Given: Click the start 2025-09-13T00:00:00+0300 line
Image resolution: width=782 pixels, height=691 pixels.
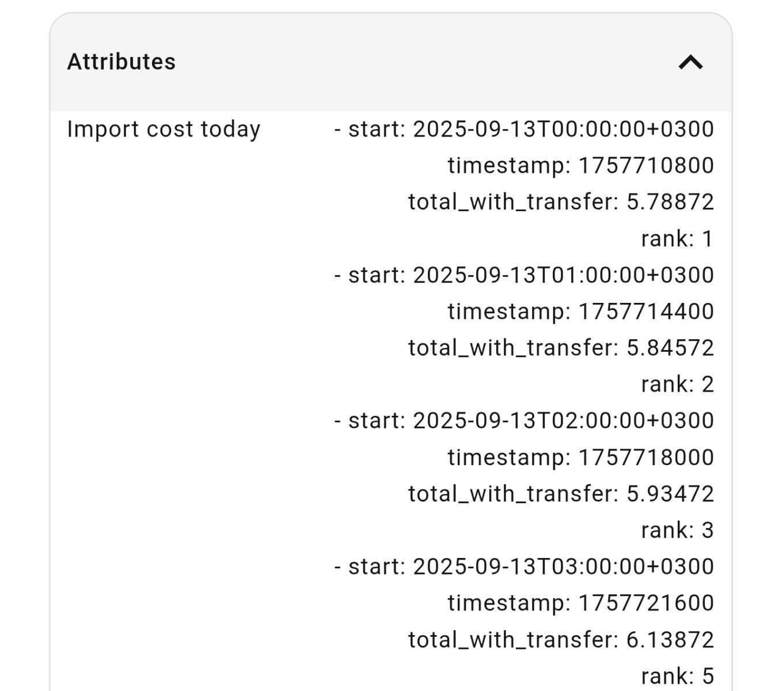Looking at the screenshot, I should click(x=523, y=129).
